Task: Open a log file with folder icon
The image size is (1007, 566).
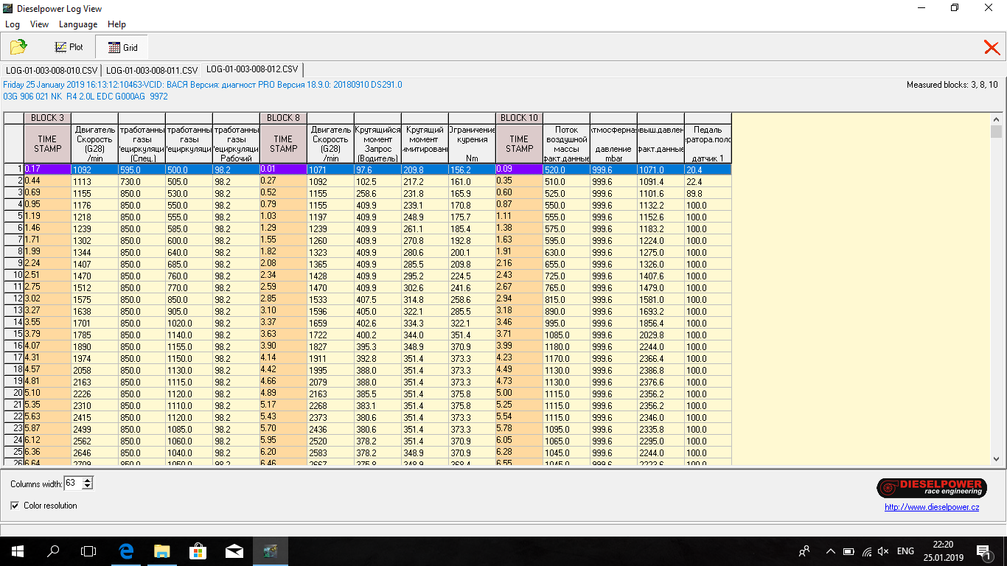Action: point(18,47)
